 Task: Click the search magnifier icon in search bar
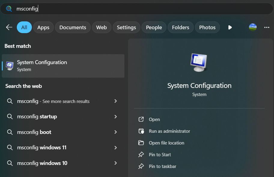(9, 9)
